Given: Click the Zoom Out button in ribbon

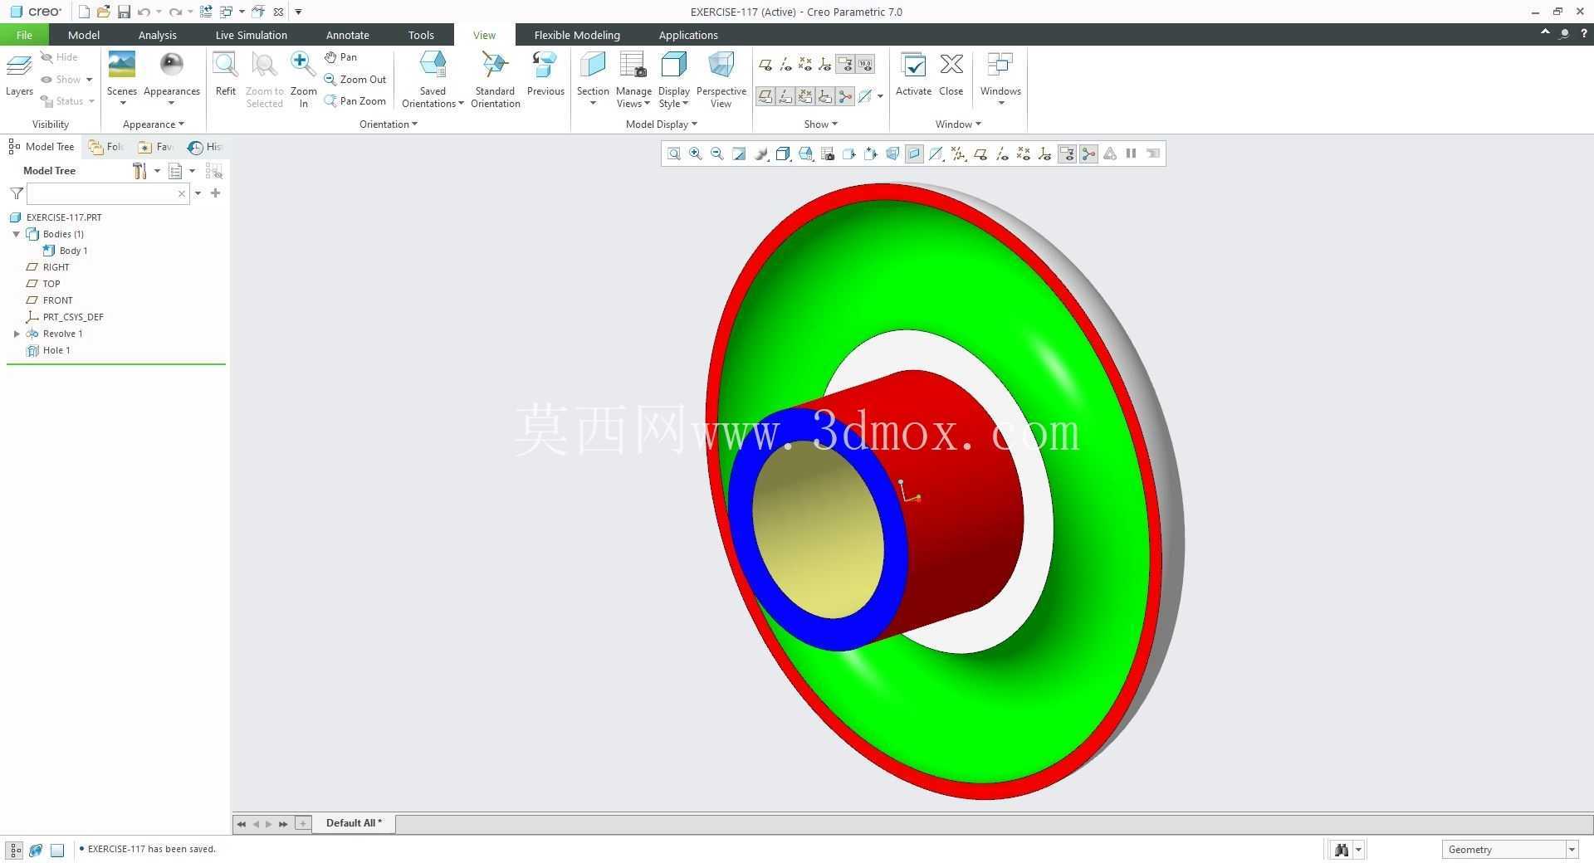Looking at the screenshot, I should point(355,80).
